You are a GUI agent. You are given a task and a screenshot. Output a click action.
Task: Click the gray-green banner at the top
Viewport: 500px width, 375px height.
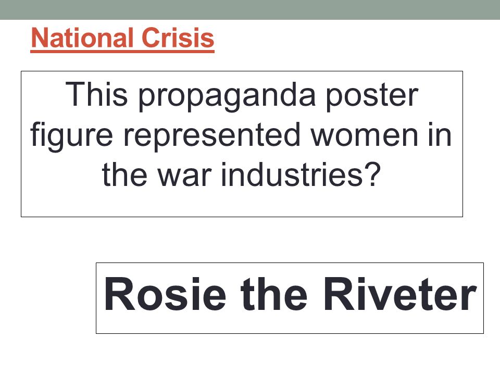(250, 9)
